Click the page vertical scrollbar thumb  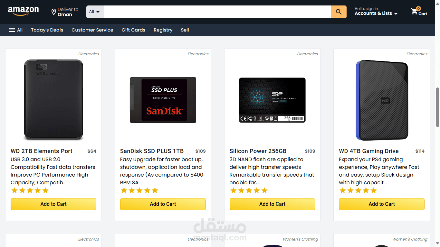tap(437, 107)
